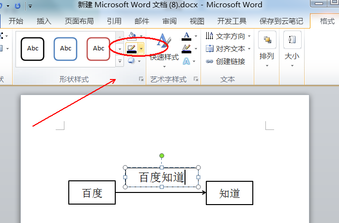
Task: Click the text box's bottom-middle resize handle
Action: click(162, 187)
